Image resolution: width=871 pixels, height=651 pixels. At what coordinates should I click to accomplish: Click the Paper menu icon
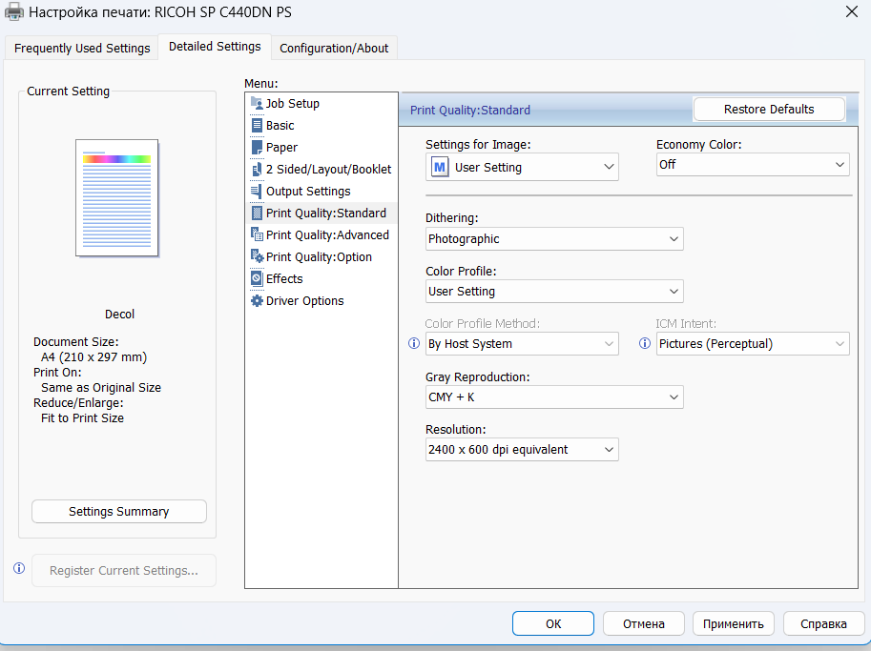(x=257, y=147)
